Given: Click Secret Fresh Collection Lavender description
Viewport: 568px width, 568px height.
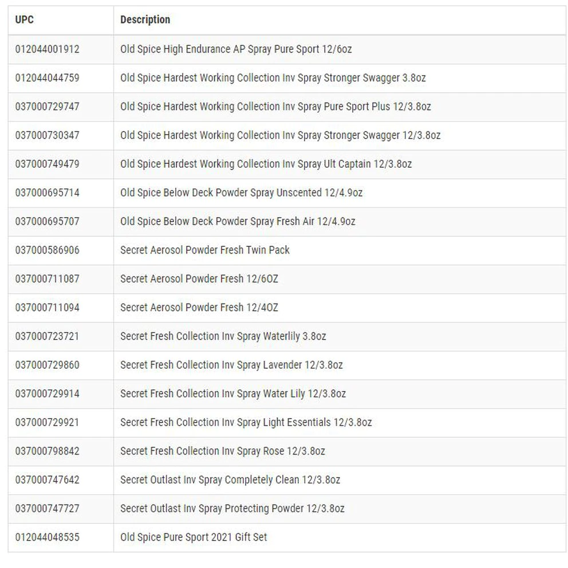Looking at the screenshot, I should point(231,365).
